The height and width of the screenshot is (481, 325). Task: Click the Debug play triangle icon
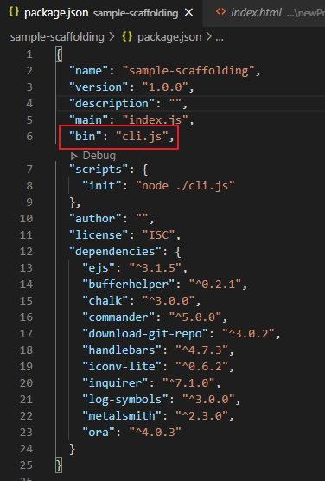click(x=73, y=156)
